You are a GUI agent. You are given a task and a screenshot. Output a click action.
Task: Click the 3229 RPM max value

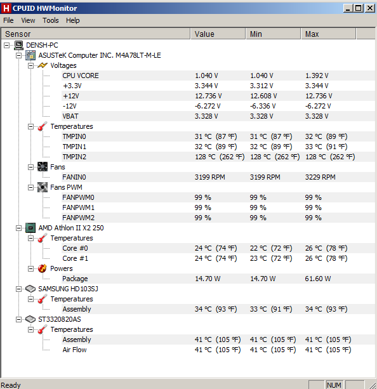[x=320, y=177]
